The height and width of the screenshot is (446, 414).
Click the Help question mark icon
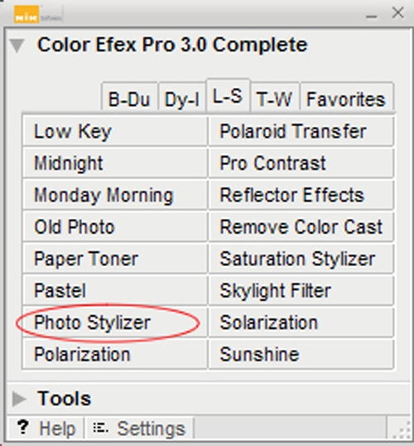(22, 427)
